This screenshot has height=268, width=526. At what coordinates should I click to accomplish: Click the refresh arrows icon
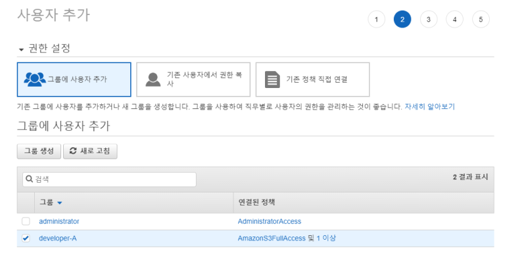[73, 151]
